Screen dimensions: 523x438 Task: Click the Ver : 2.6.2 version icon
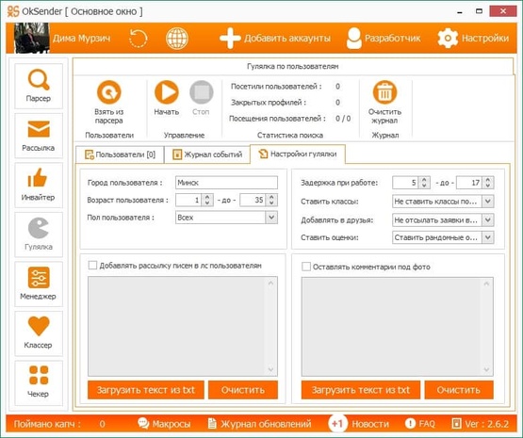(x=456, y=424)
